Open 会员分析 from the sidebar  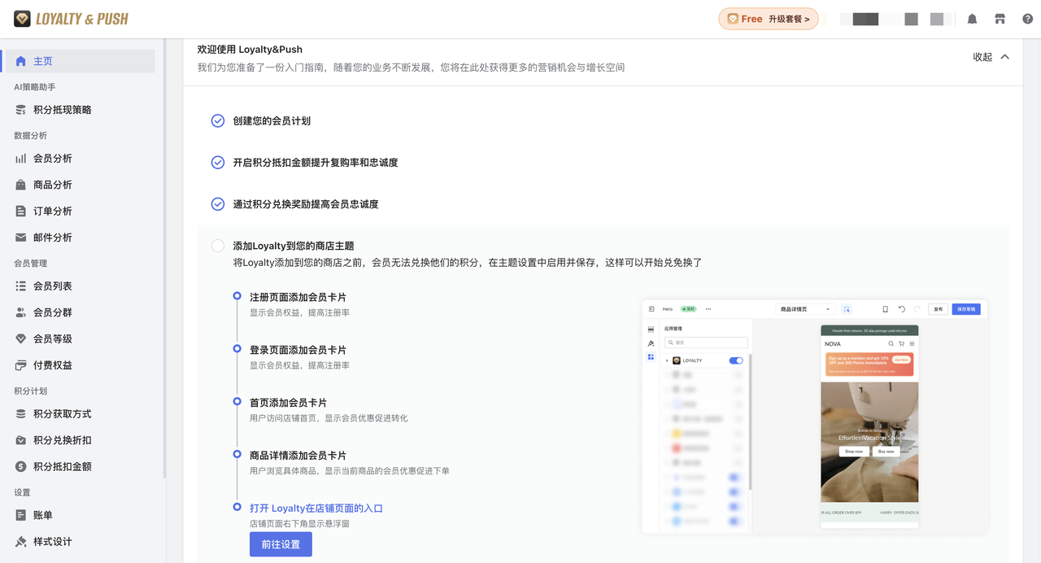(52, 159)
